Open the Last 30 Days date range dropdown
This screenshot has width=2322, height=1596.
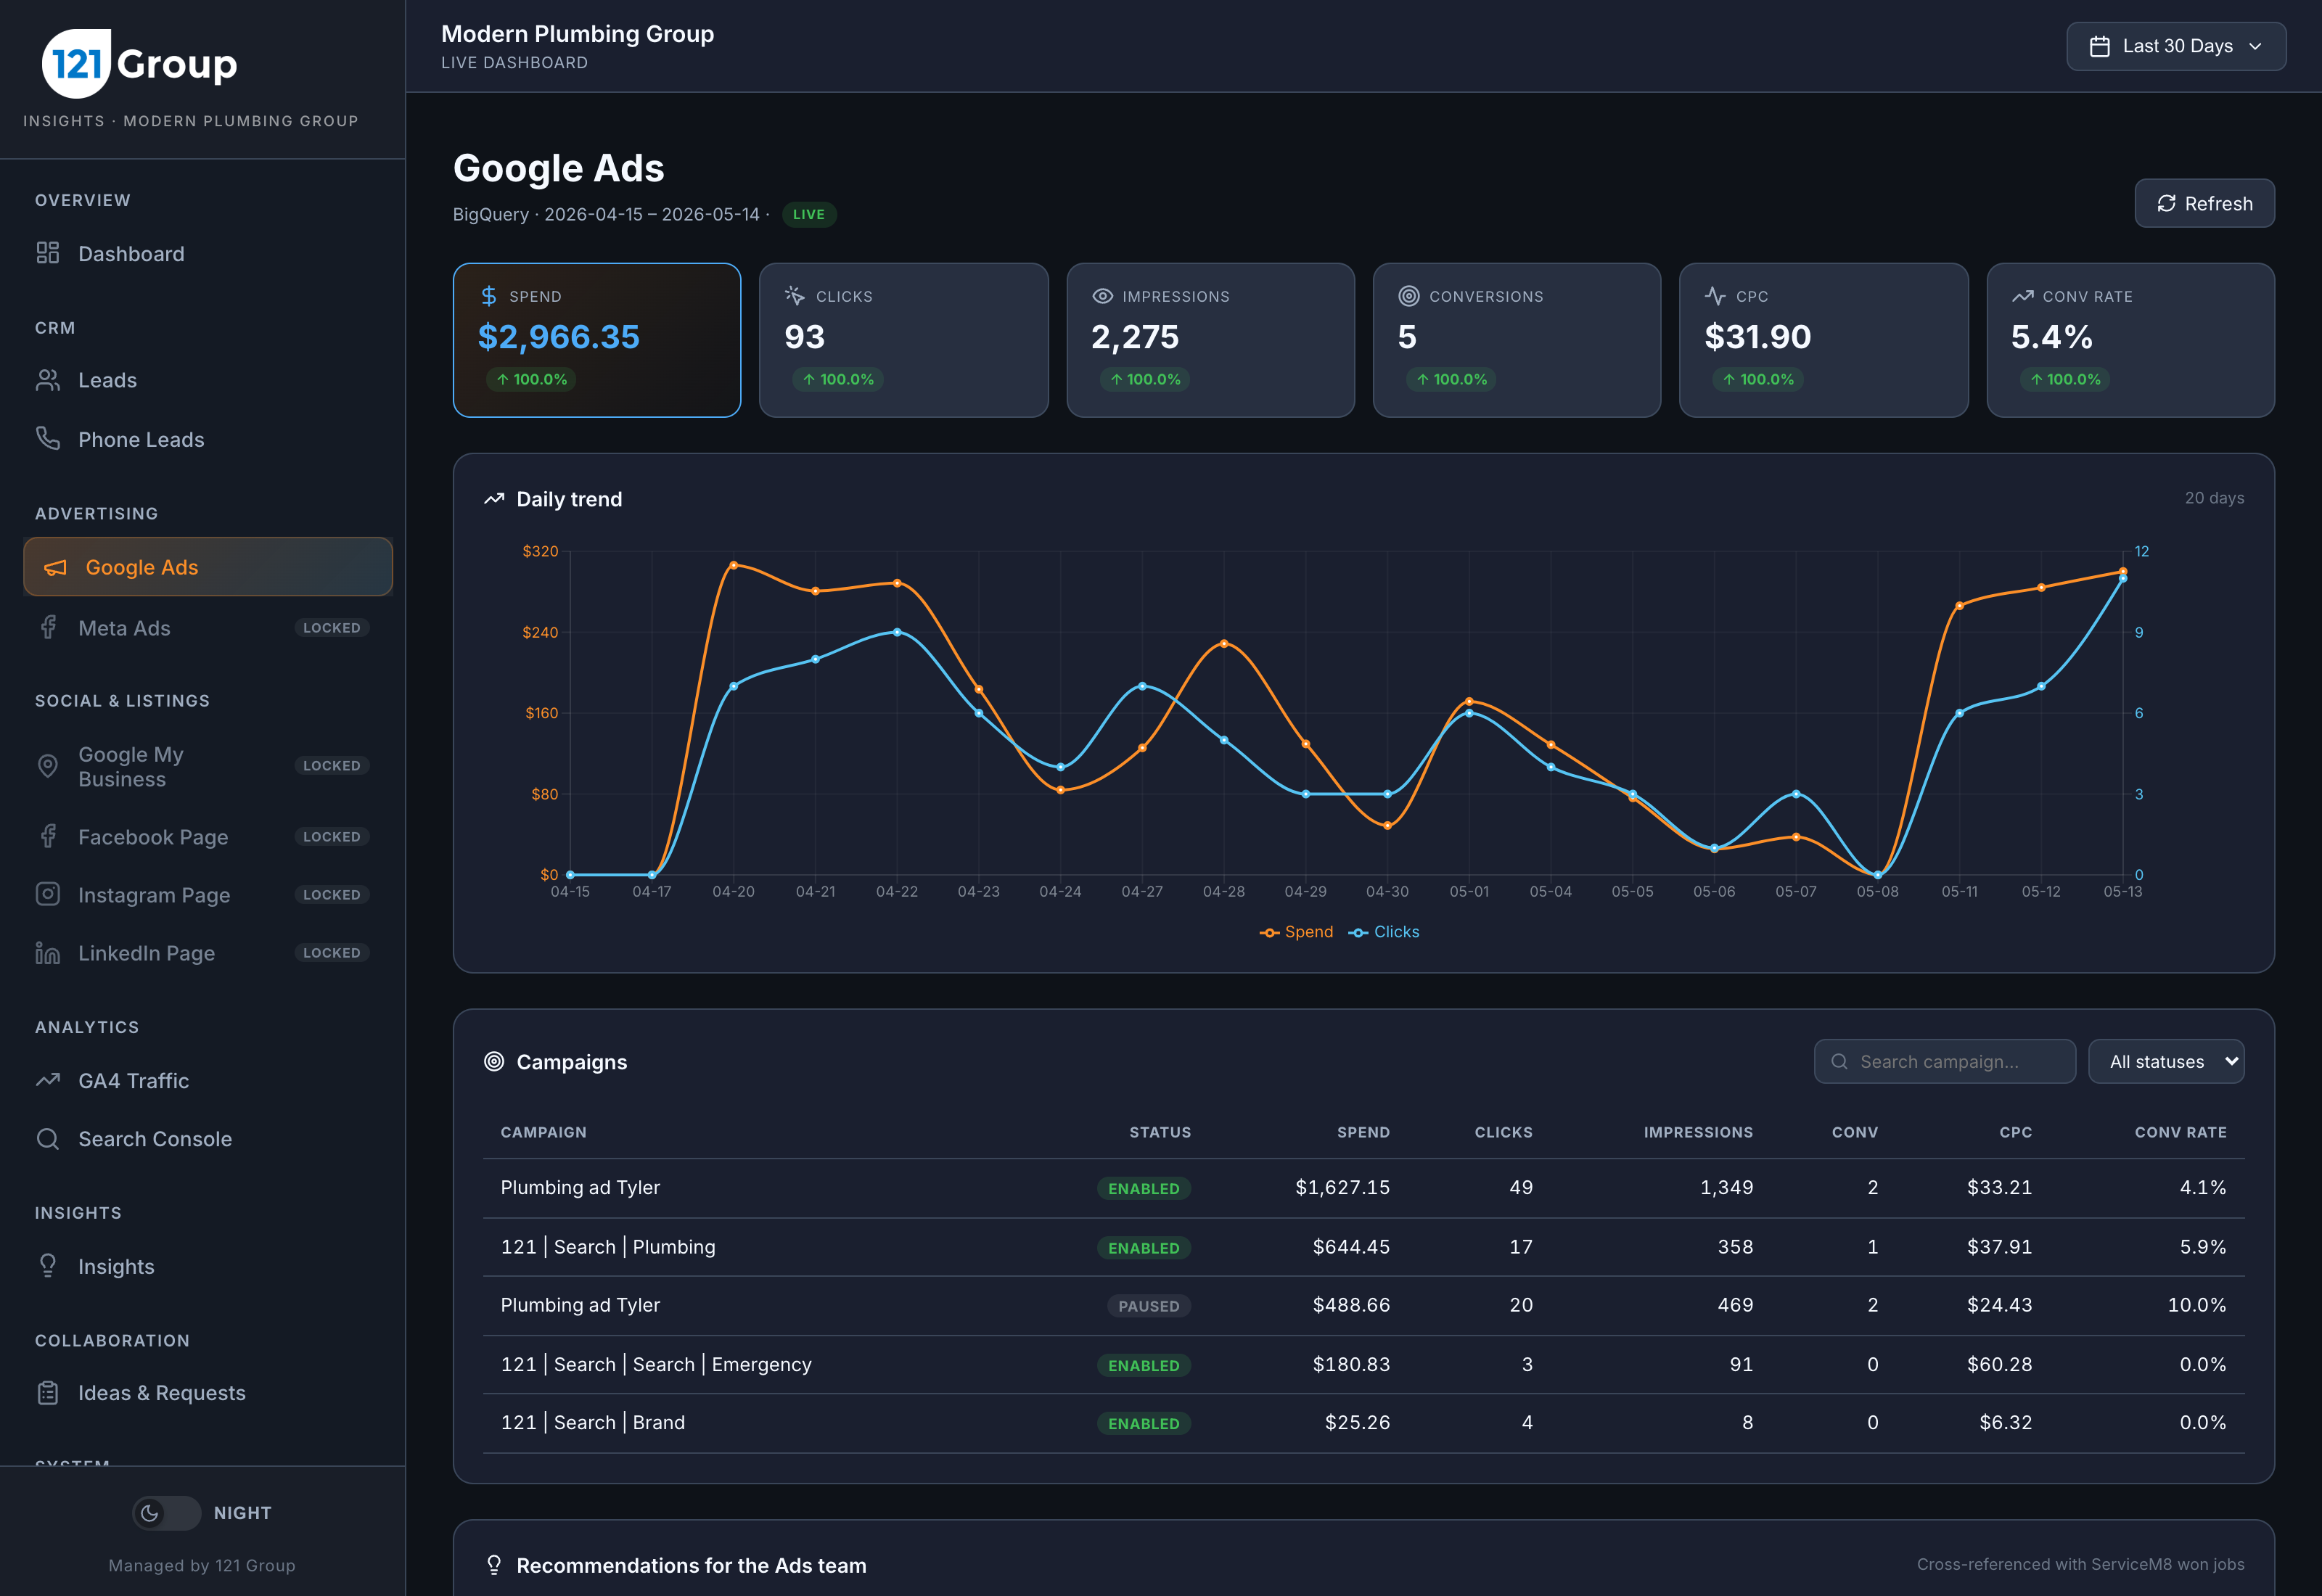(x=2176, y=46)
